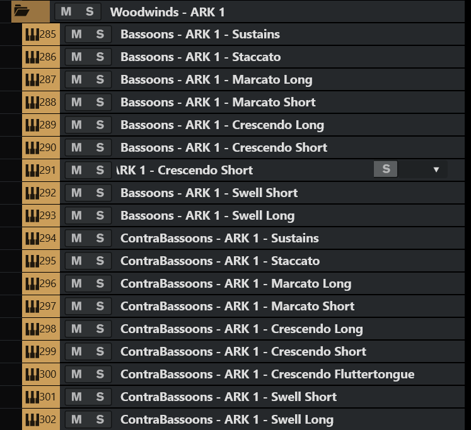
Task: Select ContraBassoons - ARK 1 - Crescendo Long name
Action: click(241, 329)
